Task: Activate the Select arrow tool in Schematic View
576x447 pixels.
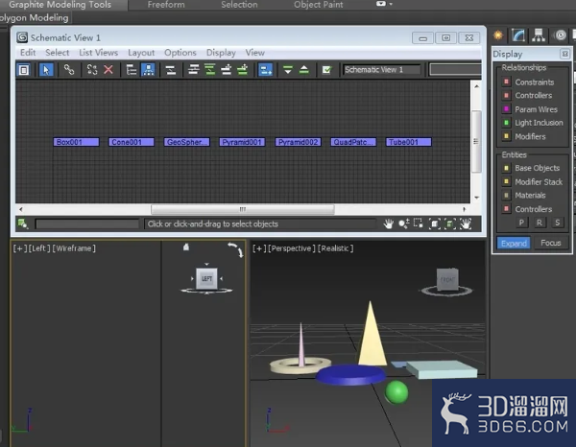Action: [46, 70]
